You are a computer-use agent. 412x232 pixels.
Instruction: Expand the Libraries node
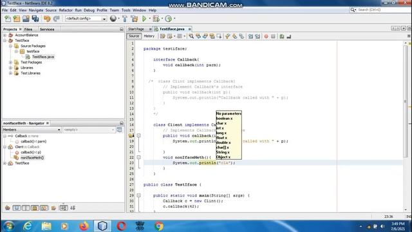click(x=10, y=68)
